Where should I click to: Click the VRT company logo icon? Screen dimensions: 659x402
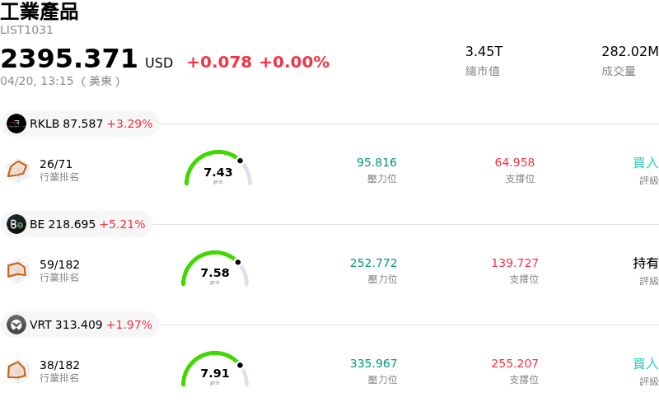[16, 325]
